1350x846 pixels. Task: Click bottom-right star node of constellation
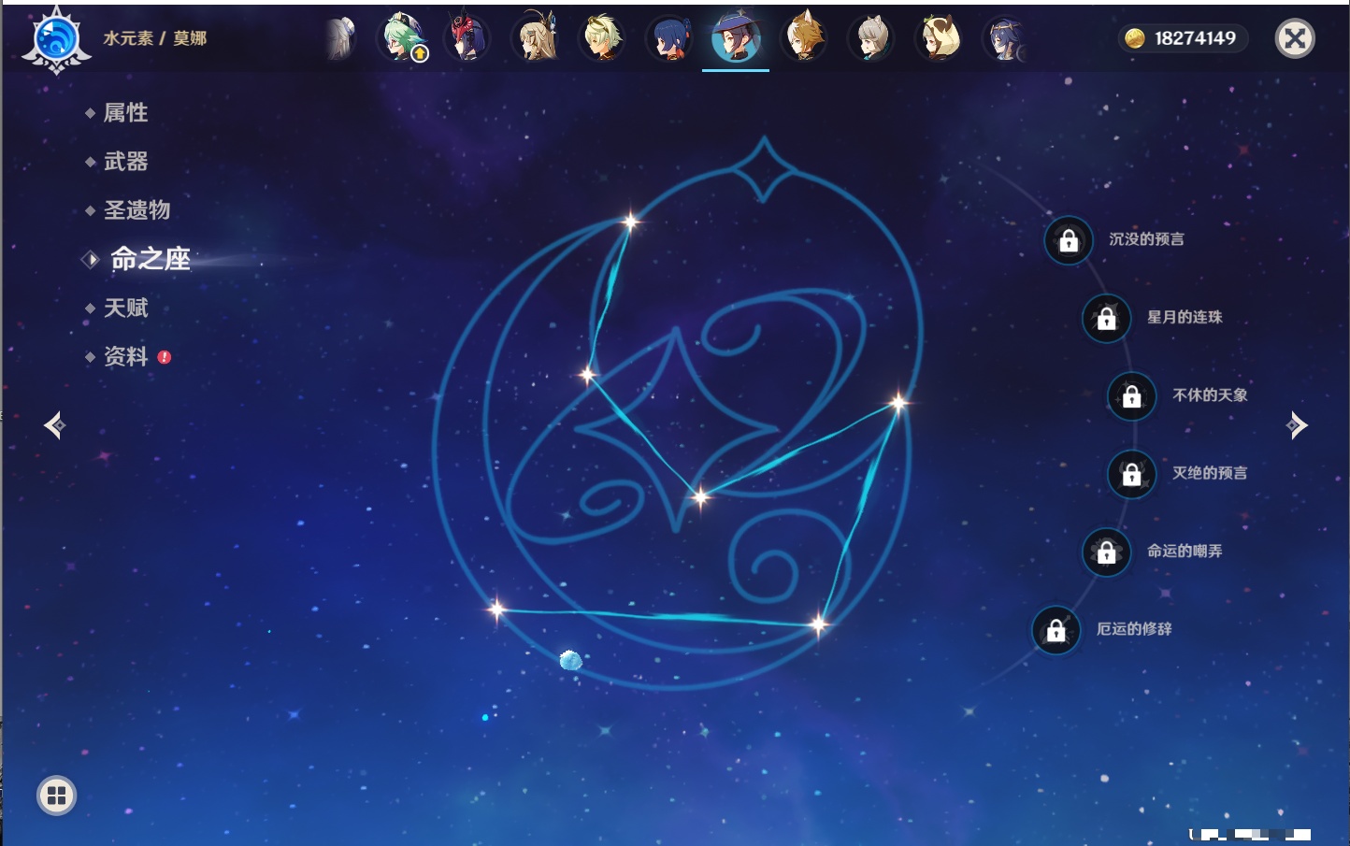point(818,624)
